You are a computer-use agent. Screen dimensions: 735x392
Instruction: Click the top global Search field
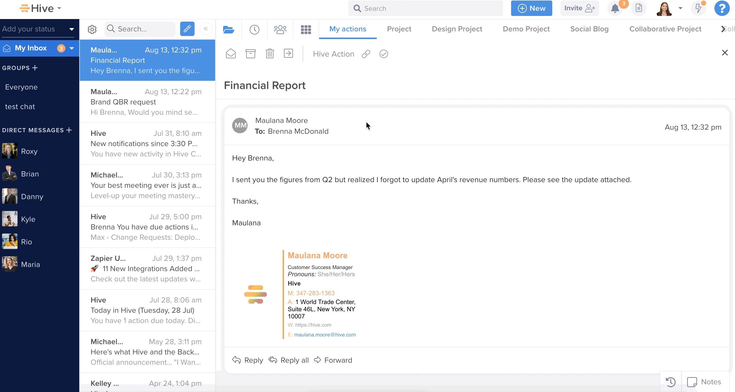click(x=425, y=8)
